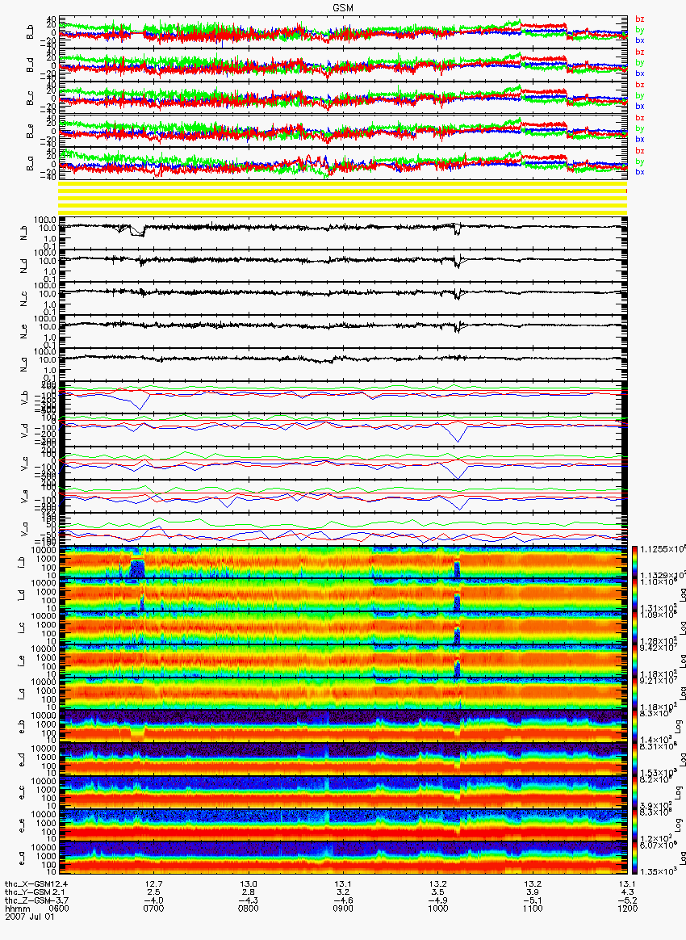The height and width of the screenshot is (940, 686).
Task: Click the 0700 time tick label
Action: click(154, 909)
